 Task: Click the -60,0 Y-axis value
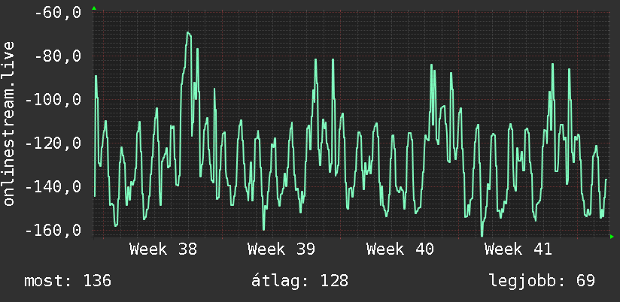[58, 13]
